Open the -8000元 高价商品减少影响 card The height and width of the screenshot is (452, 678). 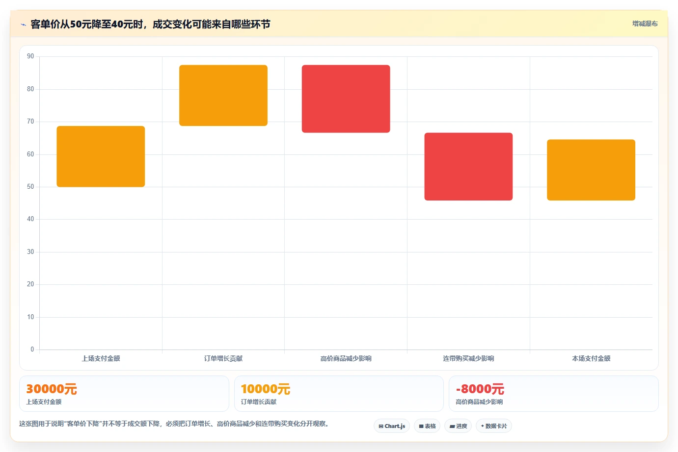(554, 394)
